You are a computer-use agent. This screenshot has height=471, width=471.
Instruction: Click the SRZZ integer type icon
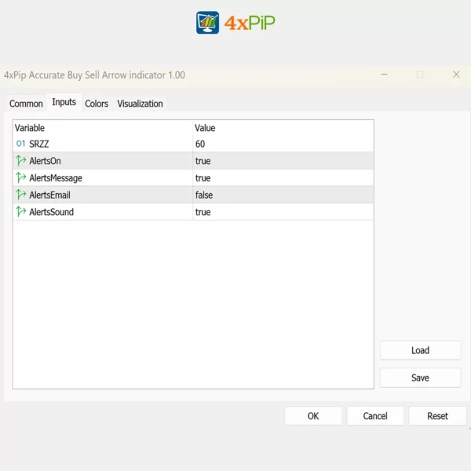pyautogui.click(x=20, y=144)
